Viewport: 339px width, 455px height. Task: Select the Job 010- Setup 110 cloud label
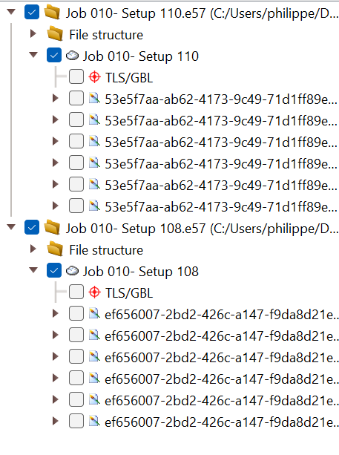tap(141, 56)
